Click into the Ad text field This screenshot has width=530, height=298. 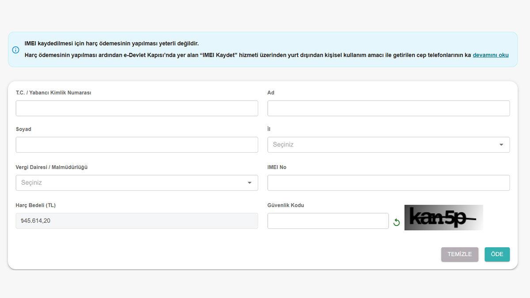[x=389, y=108]
